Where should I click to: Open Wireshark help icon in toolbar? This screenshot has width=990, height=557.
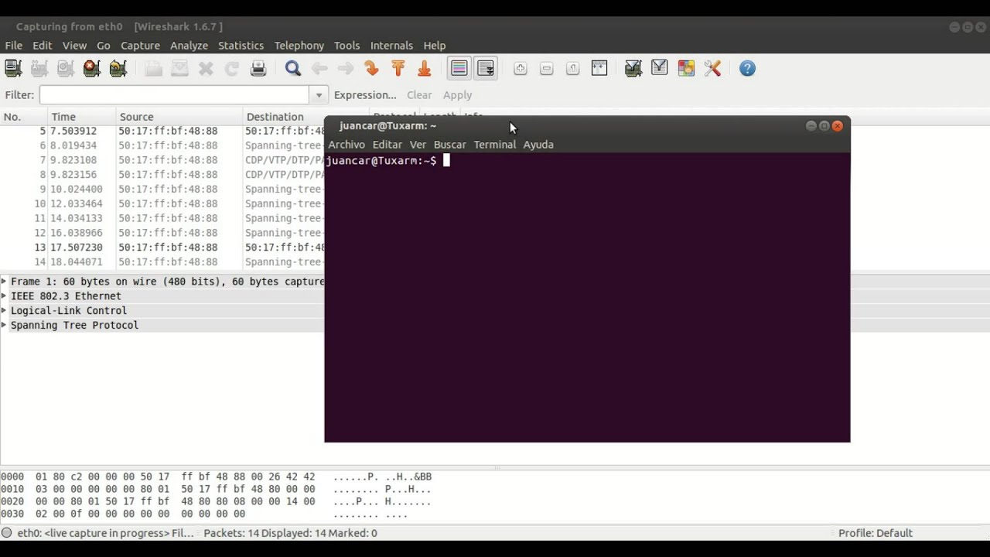747,69
